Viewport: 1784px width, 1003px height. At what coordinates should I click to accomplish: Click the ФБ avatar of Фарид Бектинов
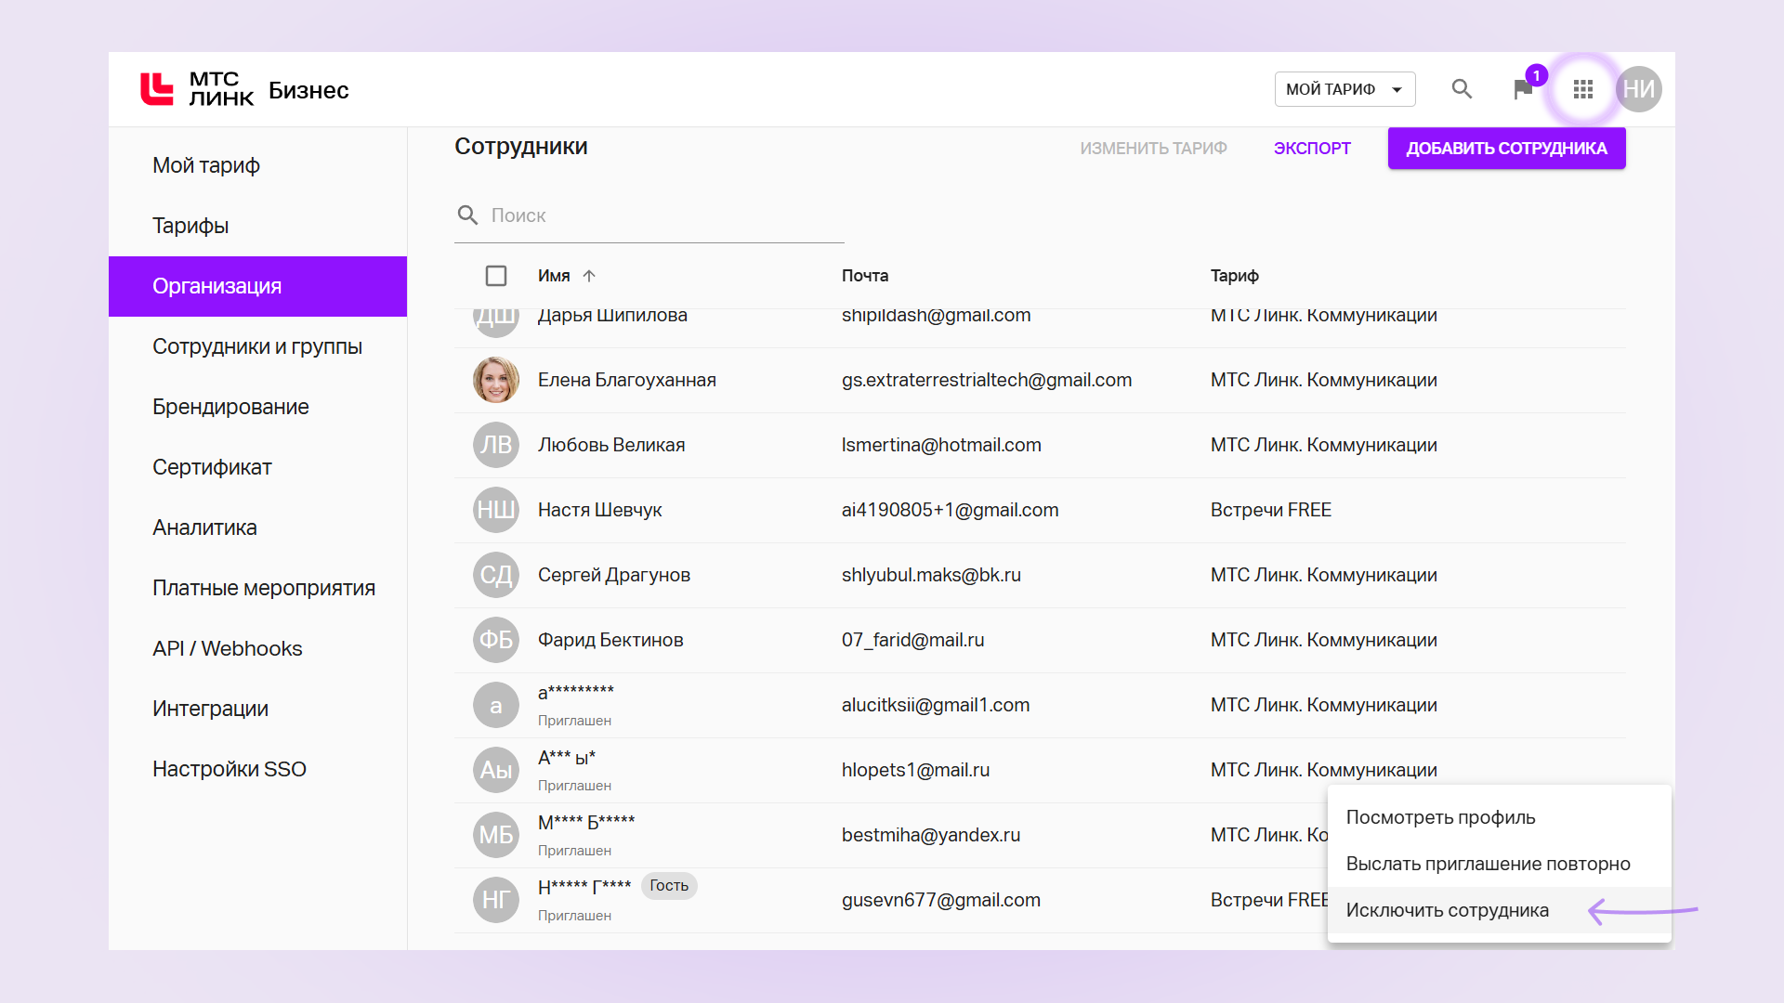point(496,640)
